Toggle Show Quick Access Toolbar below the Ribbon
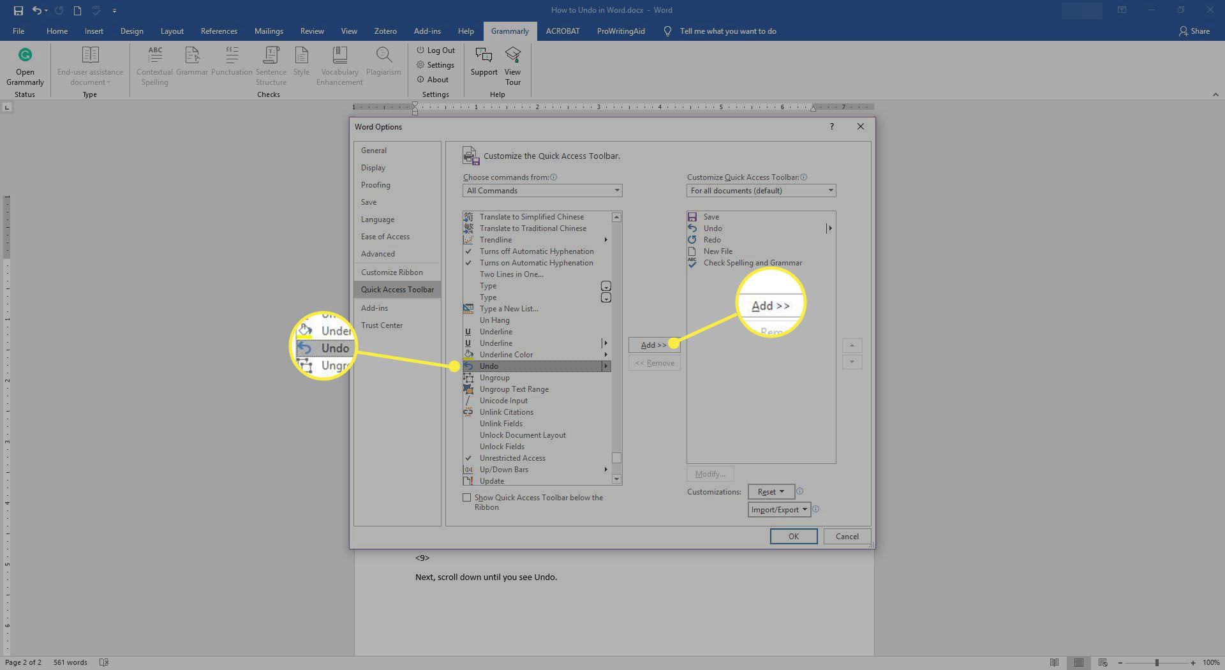 467,498
